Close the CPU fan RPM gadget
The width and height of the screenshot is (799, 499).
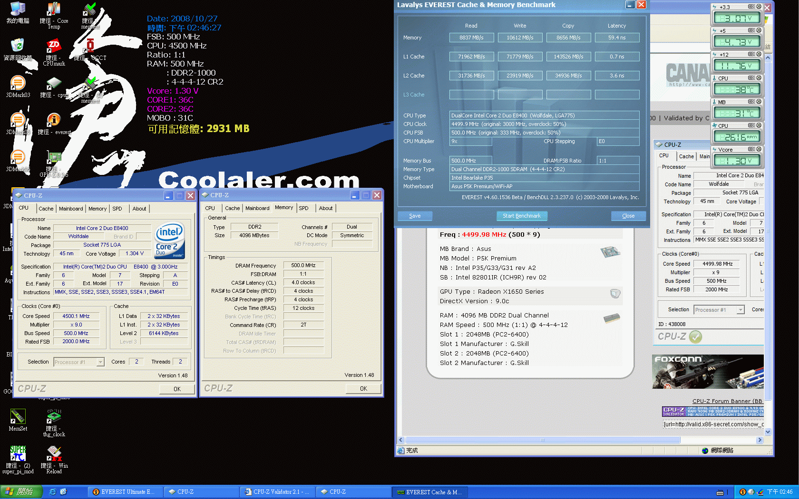[759, 125]
